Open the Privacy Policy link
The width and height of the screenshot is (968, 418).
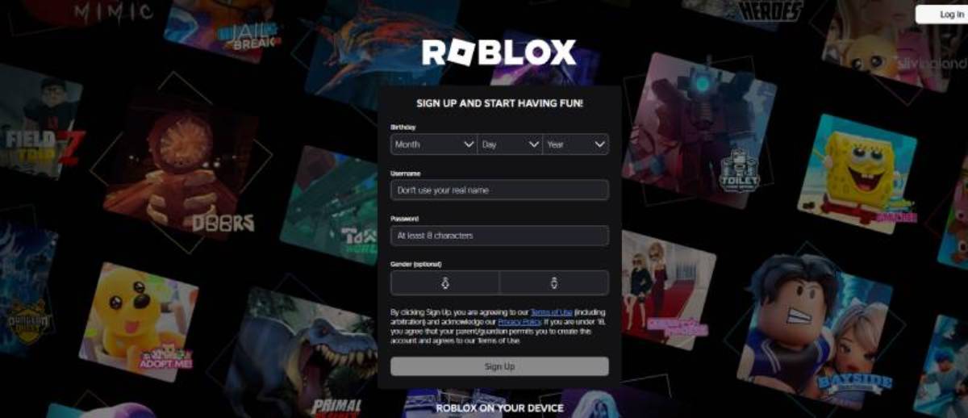point(519,321)
